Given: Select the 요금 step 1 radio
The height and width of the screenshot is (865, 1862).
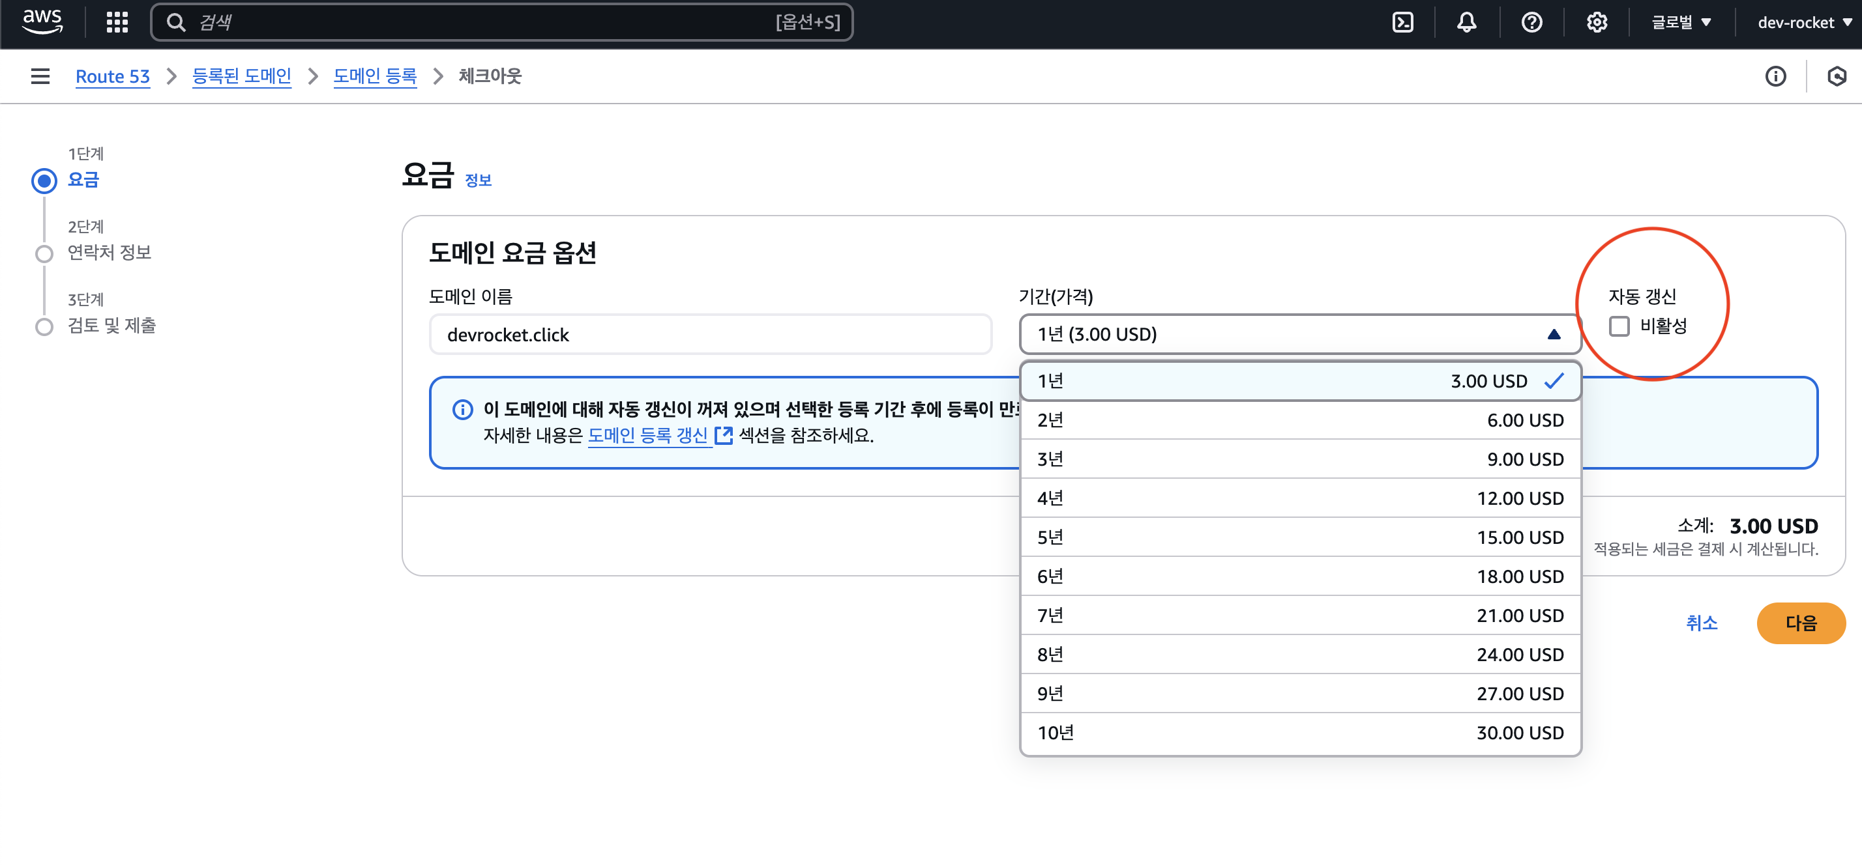Looking at the screenshot, I should tap(44, 180).
